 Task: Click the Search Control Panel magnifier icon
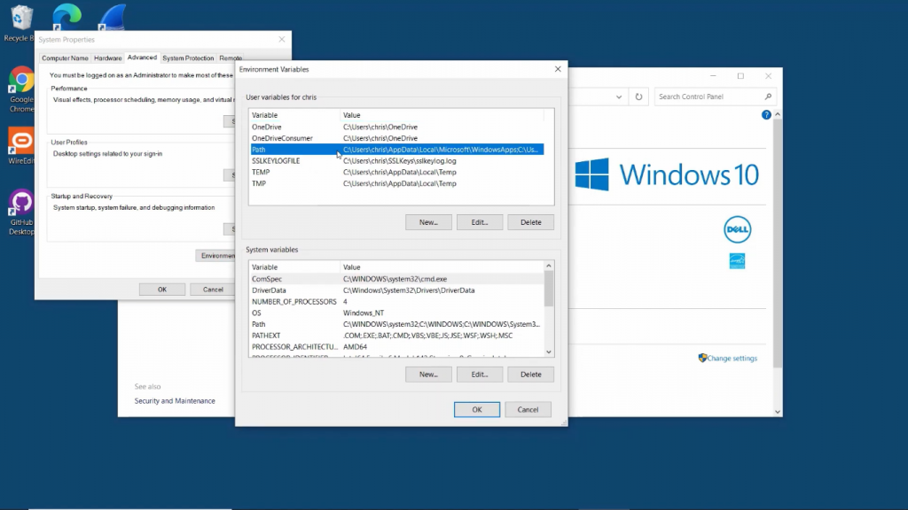768,97
